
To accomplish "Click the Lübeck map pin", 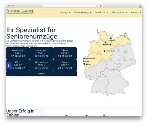I will (111, 38).
